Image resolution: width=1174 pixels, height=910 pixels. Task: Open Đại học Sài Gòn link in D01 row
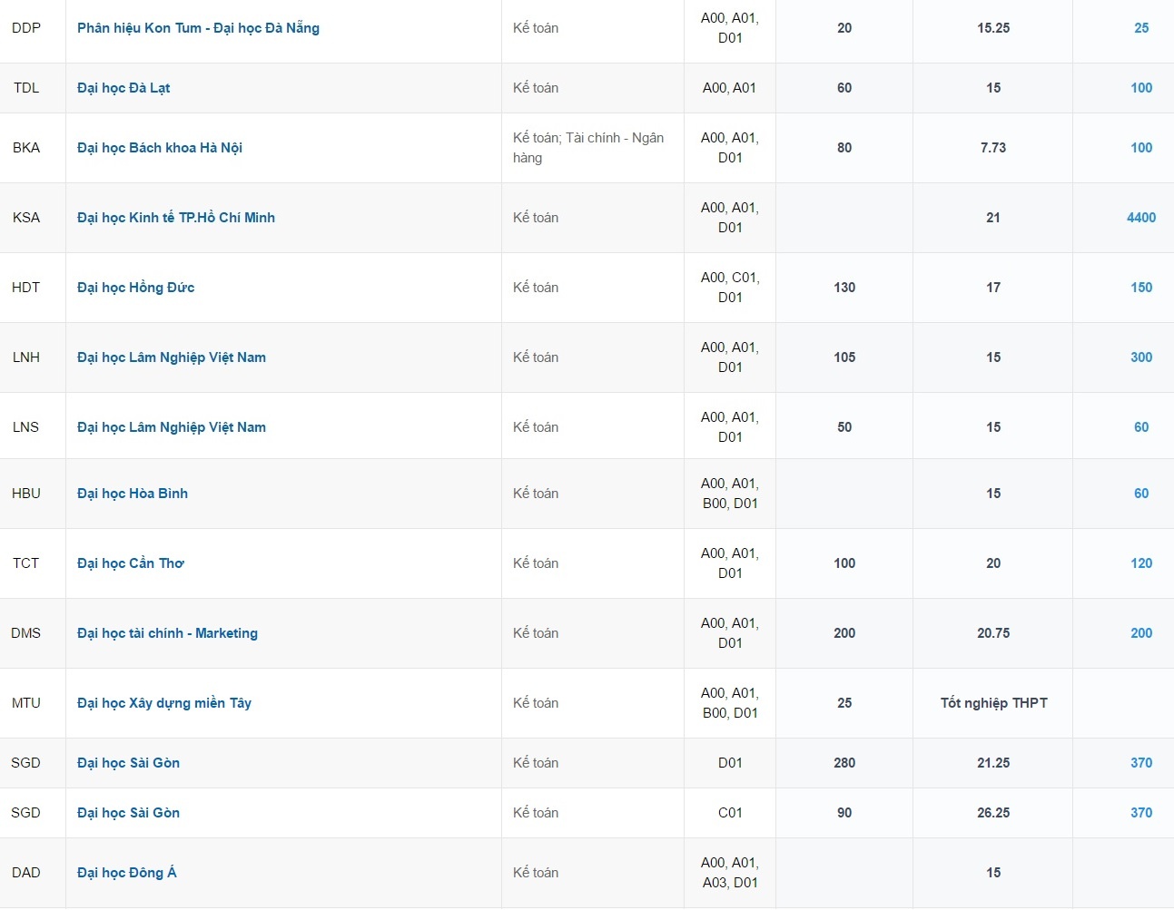[x=128, y=763]
